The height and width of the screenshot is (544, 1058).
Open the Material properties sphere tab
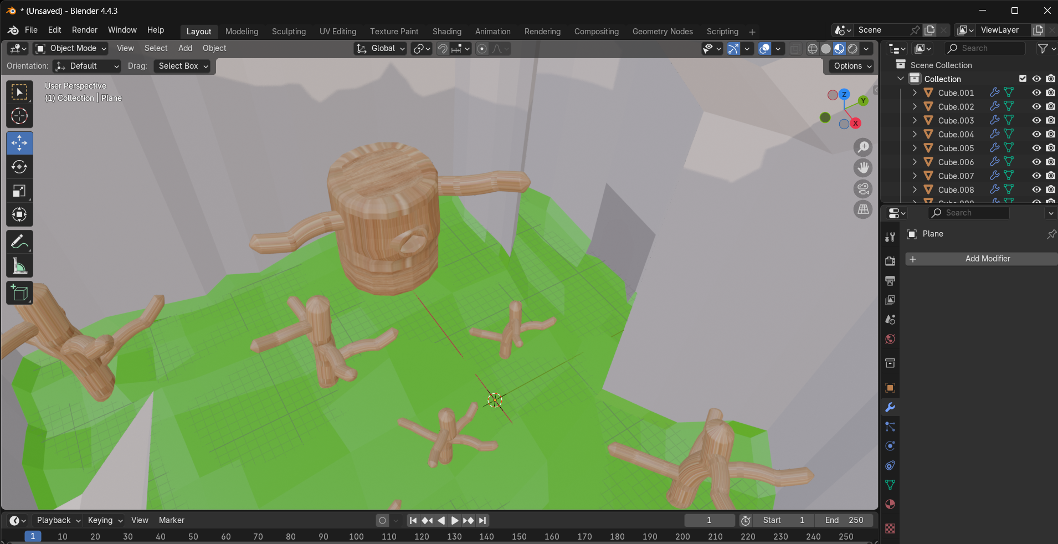point(890,504)
